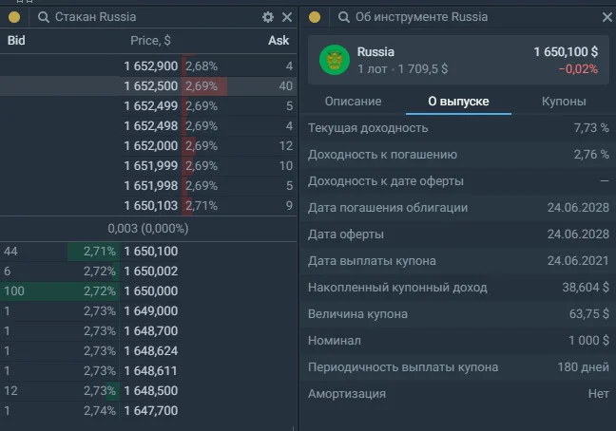Click Russia bond emblem logo
Viewport: 616px width, 431px height.
click(335, 60)
